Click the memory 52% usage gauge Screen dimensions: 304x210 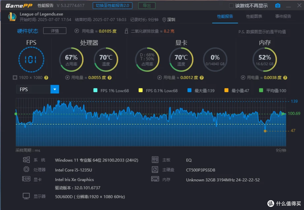[x=265, y=60]
